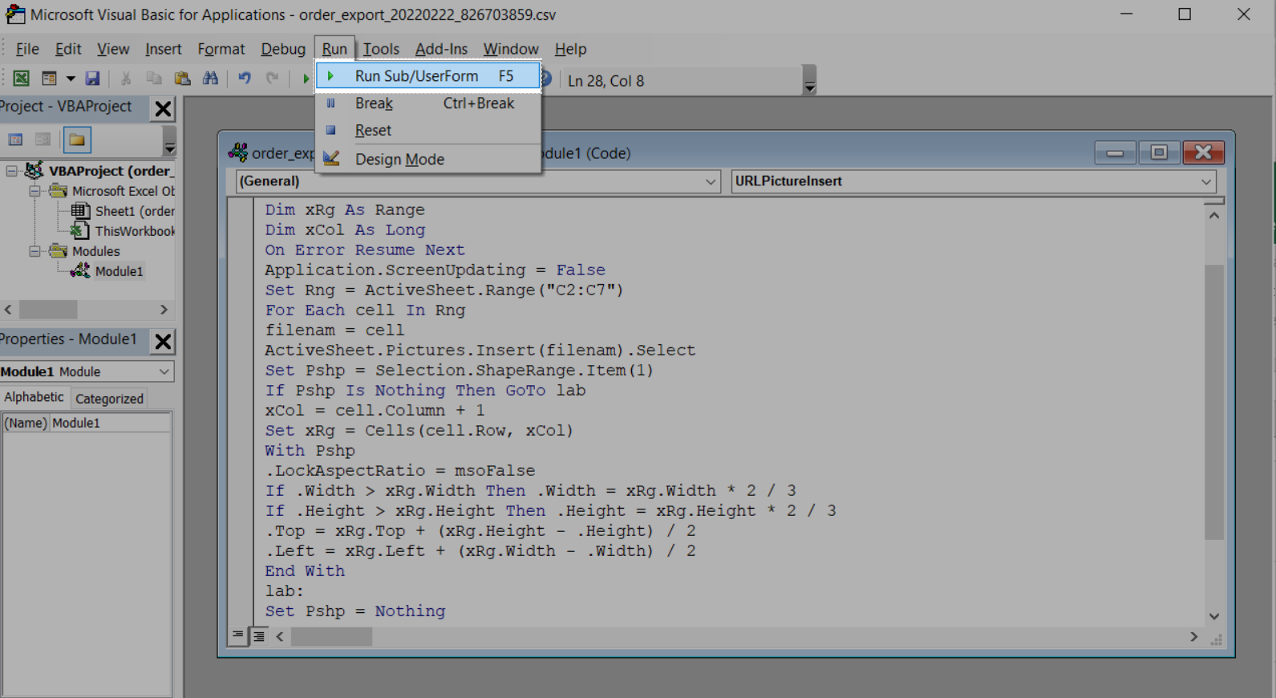The height and width of the screenshot is (698, 1276).
Task: Open the File menu
Action: (27, 49)
